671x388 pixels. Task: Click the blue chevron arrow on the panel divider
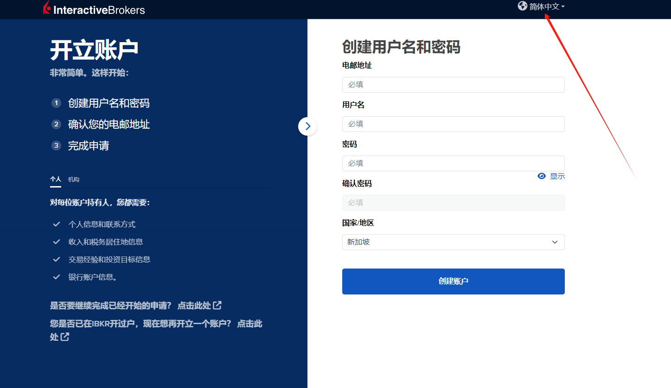click(x=307, y=126)
